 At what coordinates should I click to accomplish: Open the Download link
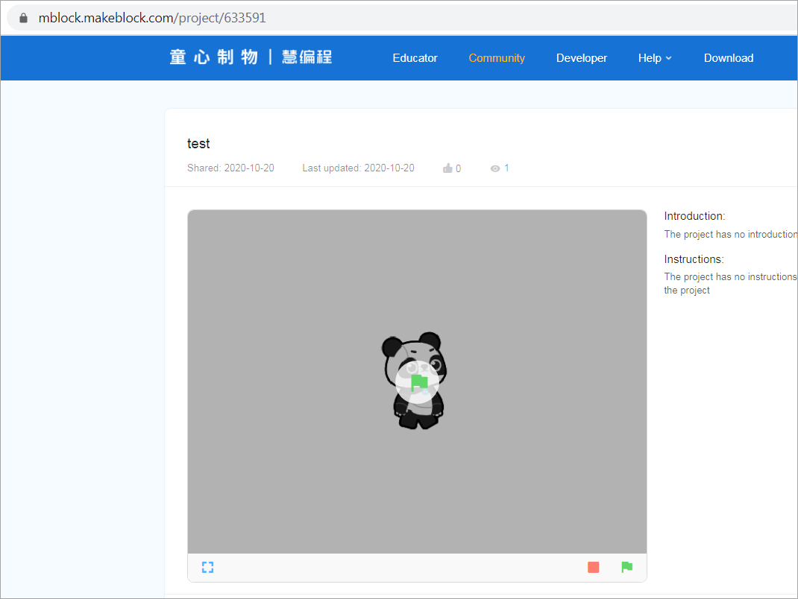point(729,58)
